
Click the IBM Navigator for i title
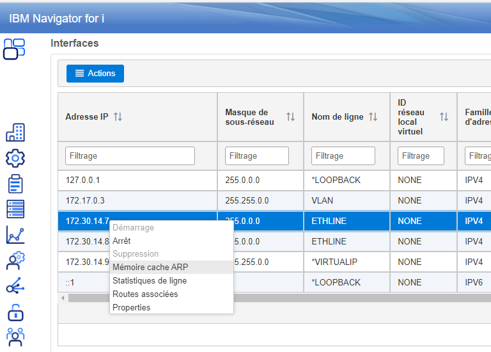57,19
